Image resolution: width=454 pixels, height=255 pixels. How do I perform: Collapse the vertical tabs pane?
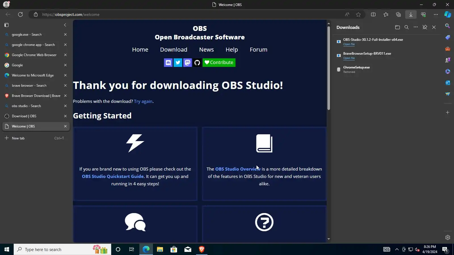pos(65,25)
